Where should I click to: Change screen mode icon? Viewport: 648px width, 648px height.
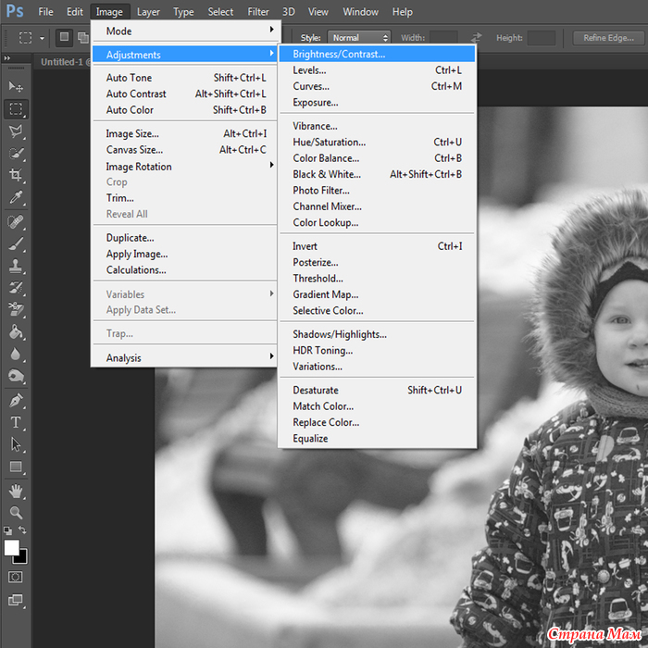click(16, 600)
